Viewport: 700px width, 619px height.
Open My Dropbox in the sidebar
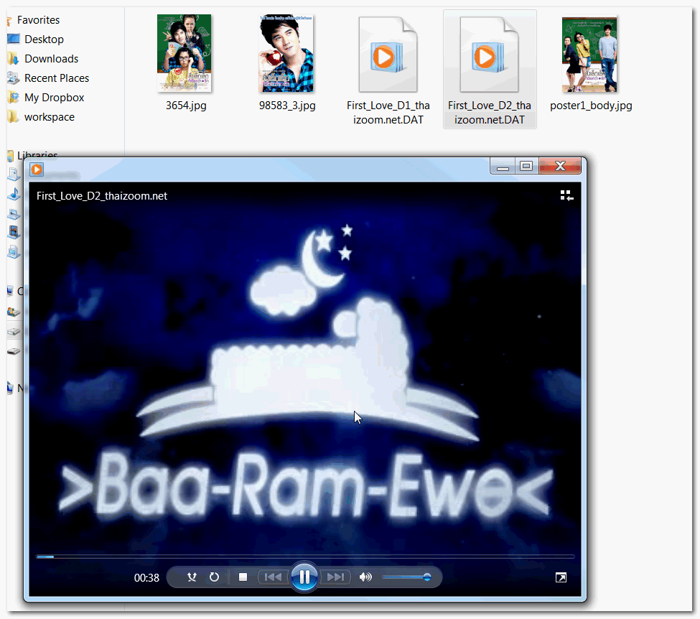(x=54, y=98)
